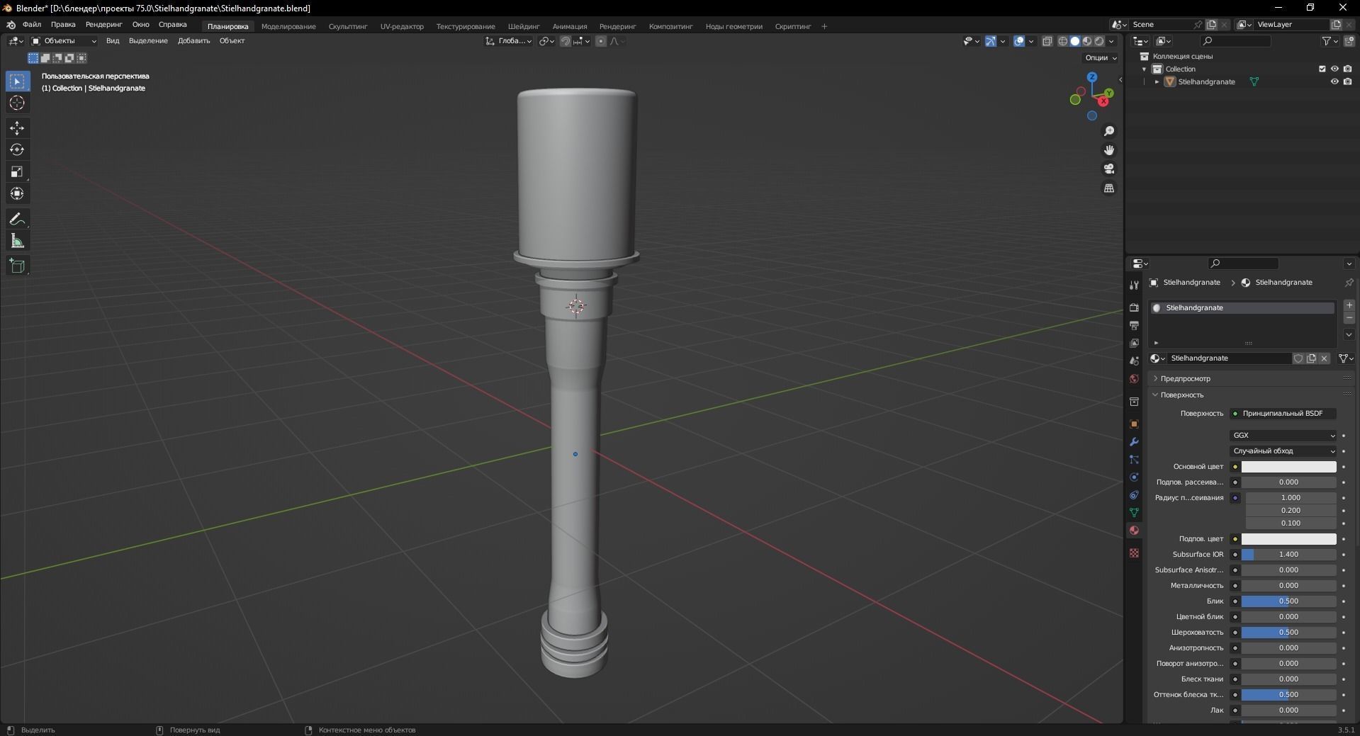Select the Measure ruler tool
The width and height of the screenshot is (1360, 736).
click(x=17, y=242)
